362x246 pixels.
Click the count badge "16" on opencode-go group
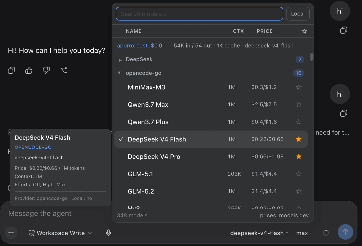tap(299, 73)
